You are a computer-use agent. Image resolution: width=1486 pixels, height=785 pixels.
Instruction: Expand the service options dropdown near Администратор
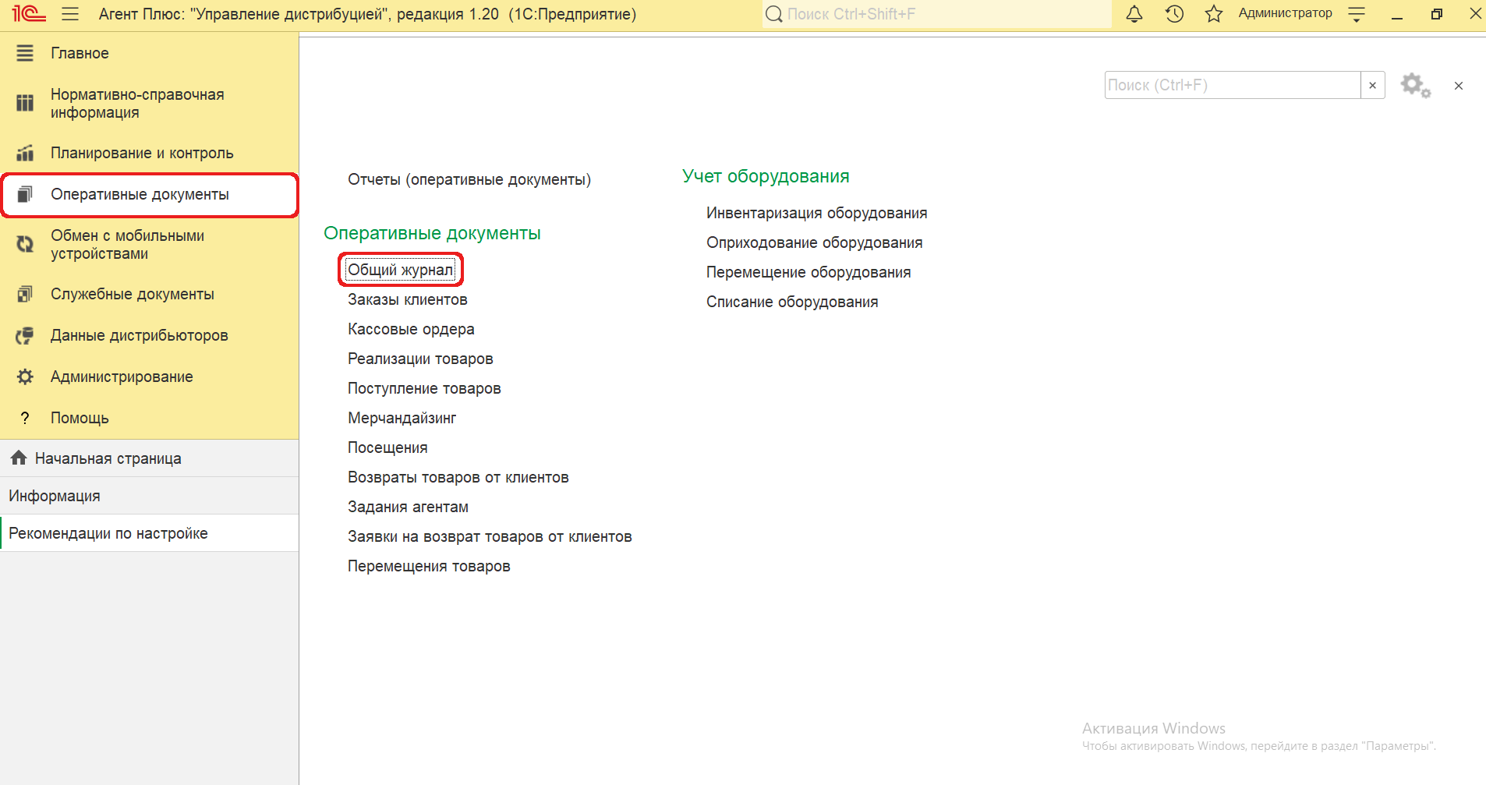[1357, 14]
